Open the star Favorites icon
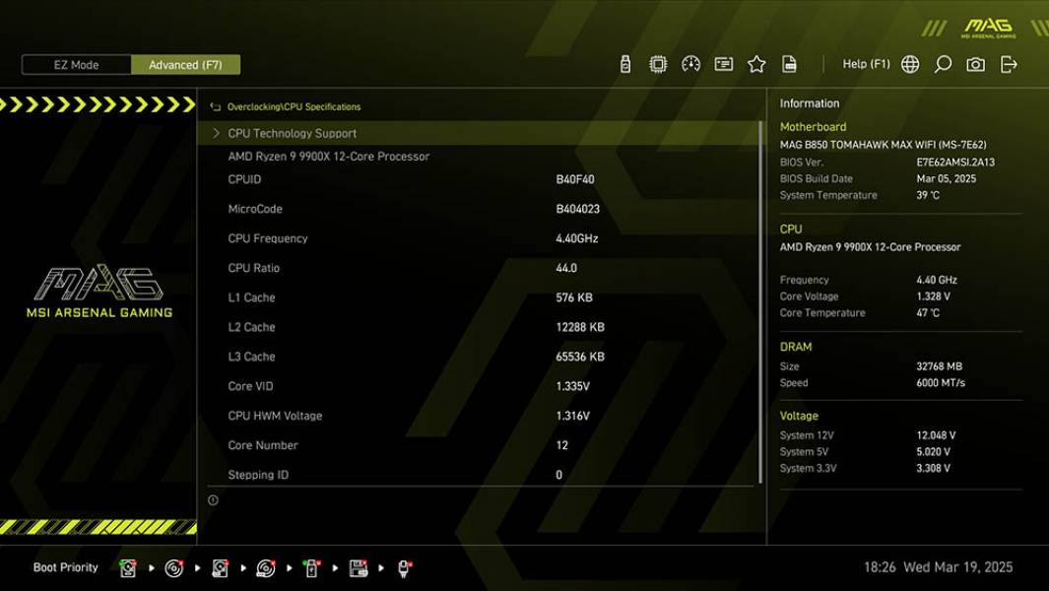The image size is (1049, 591). [756, 64]
